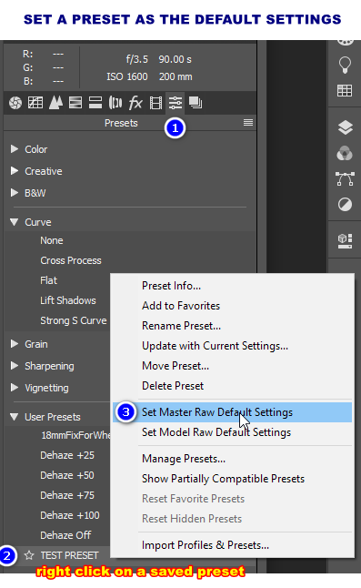Expand the Color preset group

[15, 149]
